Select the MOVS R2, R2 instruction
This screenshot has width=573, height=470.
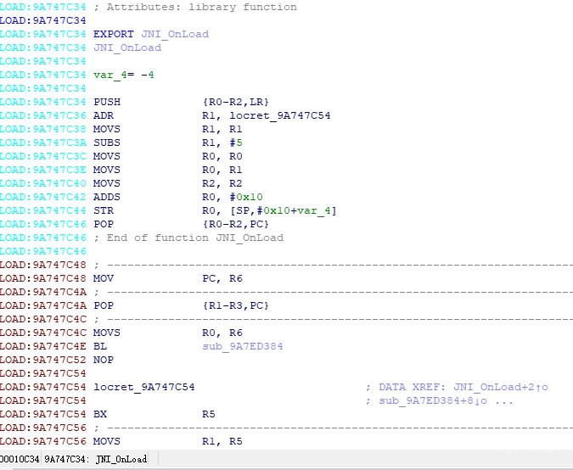[x=168, y=183]
